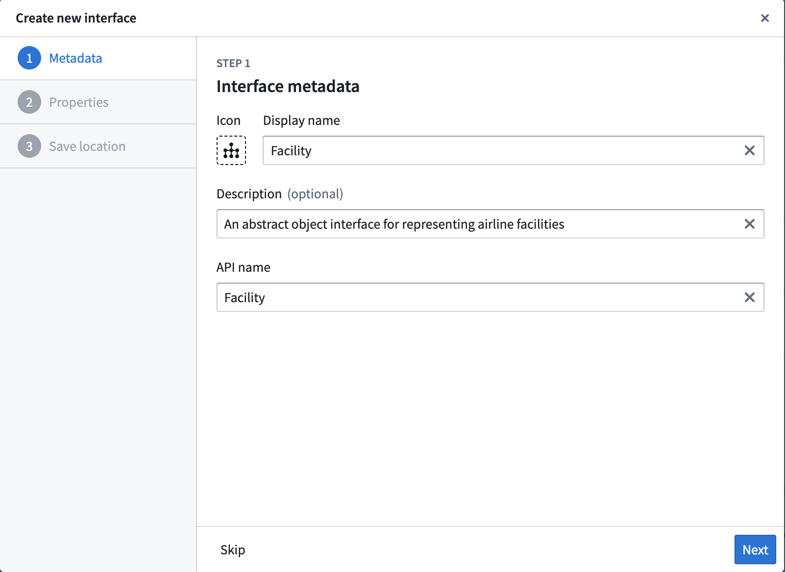Clear the Display name field
The height and width of the screenshot is (572, 785).
(749, 150)
